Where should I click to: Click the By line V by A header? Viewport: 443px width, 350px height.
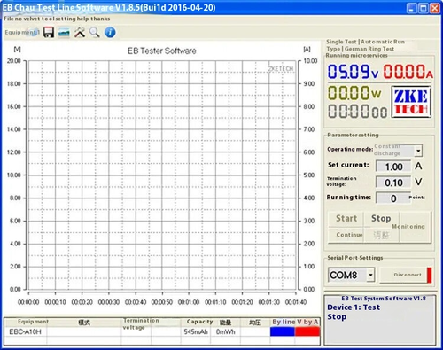coord(295,322)
